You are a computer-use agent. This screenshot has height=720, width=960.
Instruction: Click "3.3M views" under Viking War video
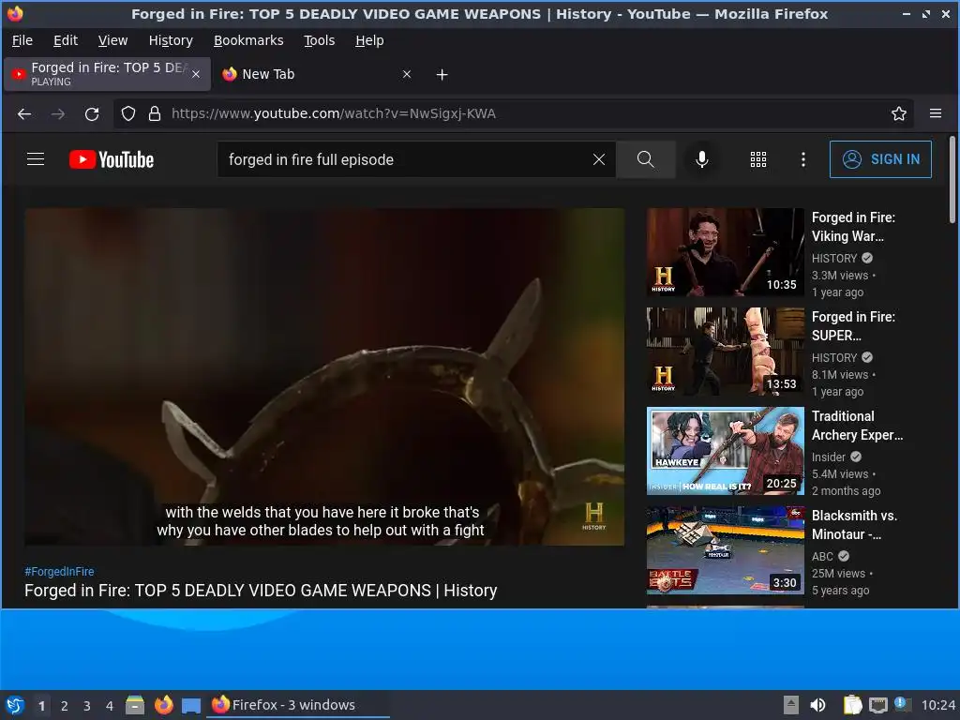coord(840,276)
